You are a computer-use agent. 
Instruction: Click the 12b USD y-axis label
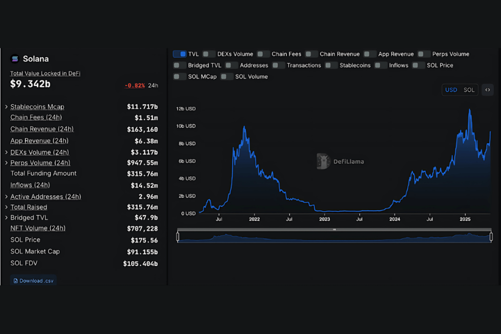tap(186, 108)
